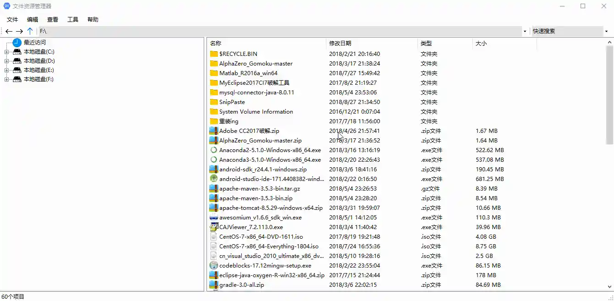Expand the 本地磁盘(E:) tree node

(x=6, y=70)
